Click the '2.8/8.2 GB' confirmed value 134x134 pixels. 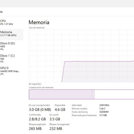(x=37, y=119)
